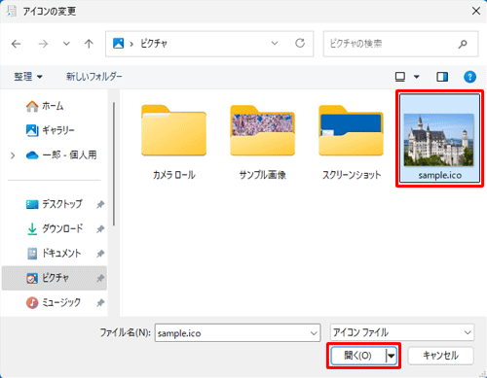Create 新しいフォルダー
The width and height of the screenshot is (487, 378).
(94, 77)
